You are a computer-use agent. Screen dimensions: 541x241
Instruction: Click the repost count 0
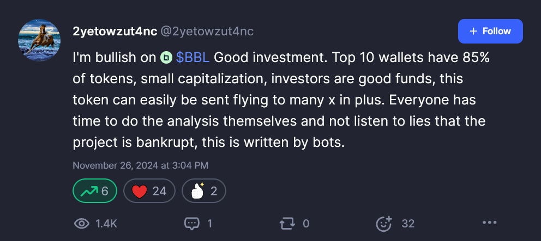[x=306, y=224]
